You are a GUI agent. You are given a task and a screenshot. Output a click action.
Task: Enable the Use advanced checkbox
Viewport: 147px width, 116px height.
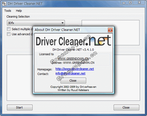9,34
